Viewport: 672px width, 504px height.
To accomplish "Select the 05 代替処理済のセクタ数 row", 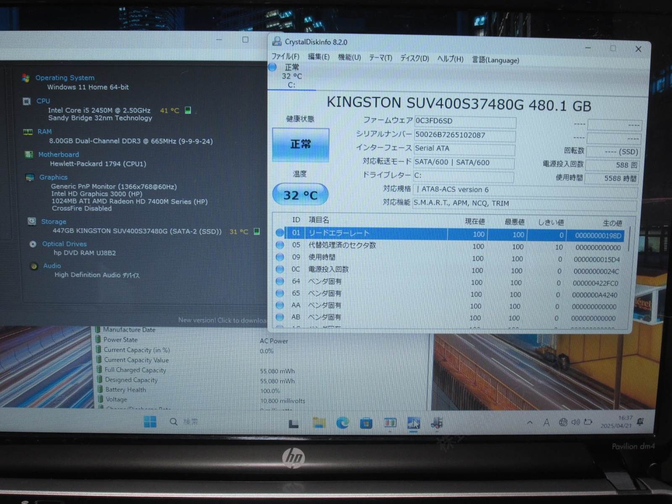I will pos(449,246).
